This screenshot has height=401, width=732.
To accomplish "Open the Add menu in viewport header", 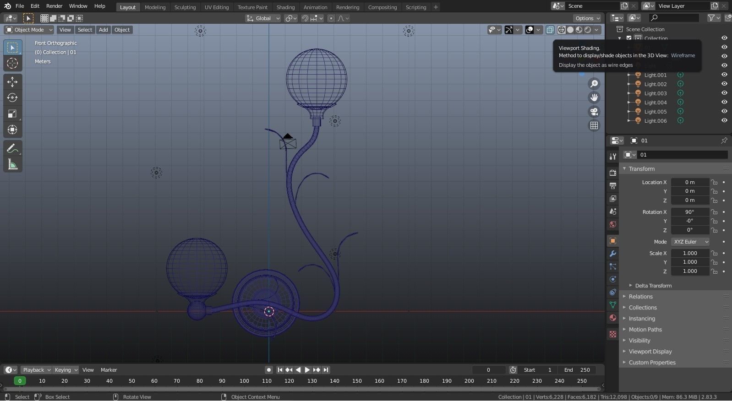I will pyautogui.click(x=104, y=30).
